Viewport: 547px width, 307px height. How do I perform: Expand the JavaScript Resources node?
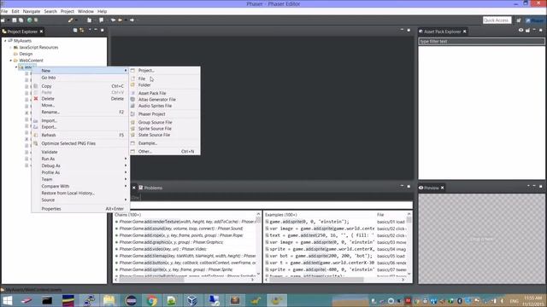point(11,48)
